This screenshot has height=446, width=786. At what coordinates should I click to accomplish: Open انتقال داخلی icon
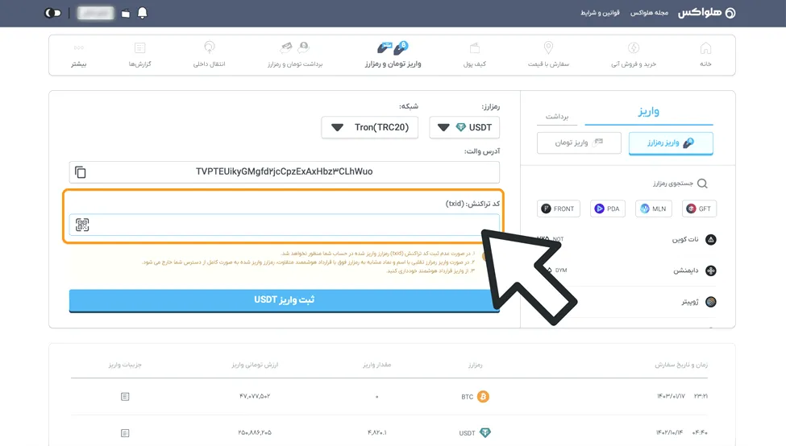(x=209, y=48)
